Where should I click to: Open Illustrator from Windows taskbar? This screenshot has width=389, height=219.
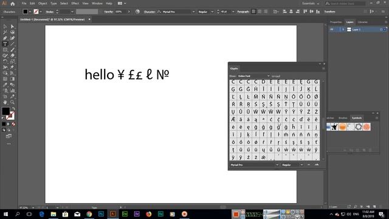click(x=113, y=214)
